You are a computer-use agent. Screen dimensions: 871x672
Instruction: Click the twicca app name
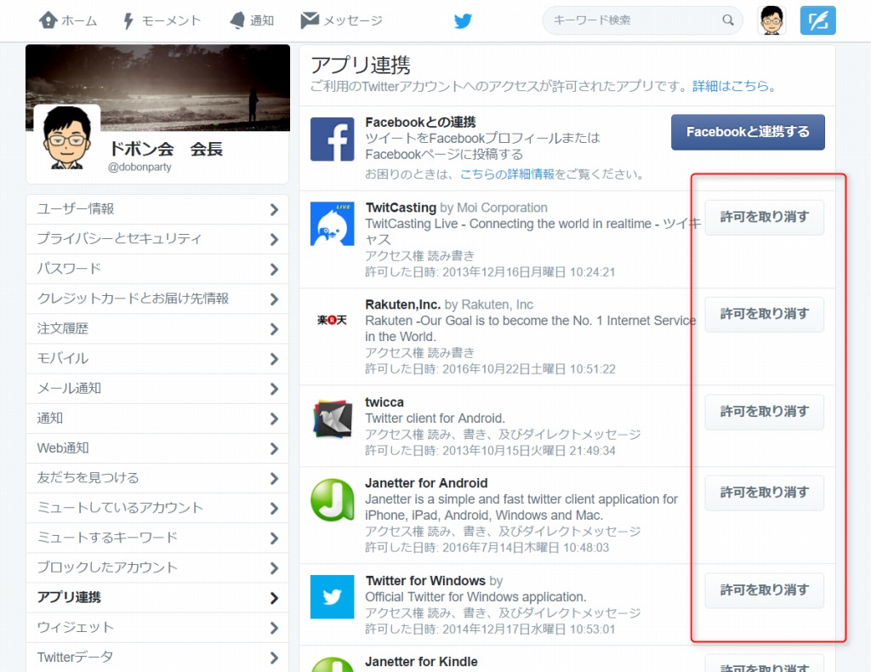click(384, 402)
